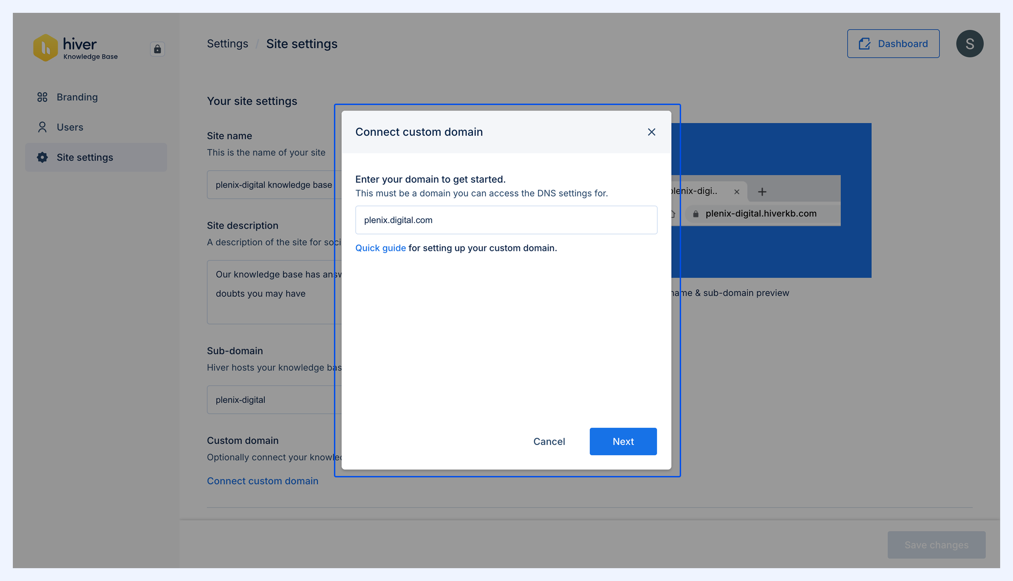Click the lock icon beside the Hiver logo
This screenshot has width=1013, height=581.
pyautogui.click(x=158, y=49)
